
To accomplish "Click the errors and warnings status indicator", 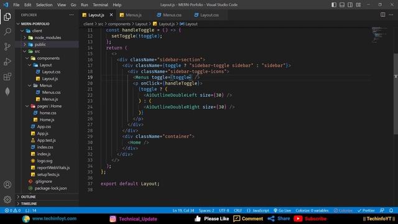I will (x=12, y=210).
